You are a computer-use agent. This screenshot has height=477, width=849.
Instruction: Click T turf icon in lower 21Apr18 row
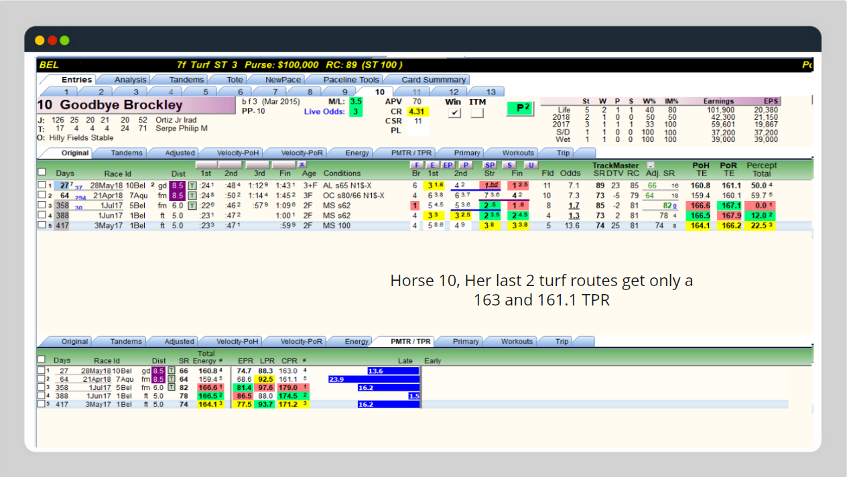point(171,379)
